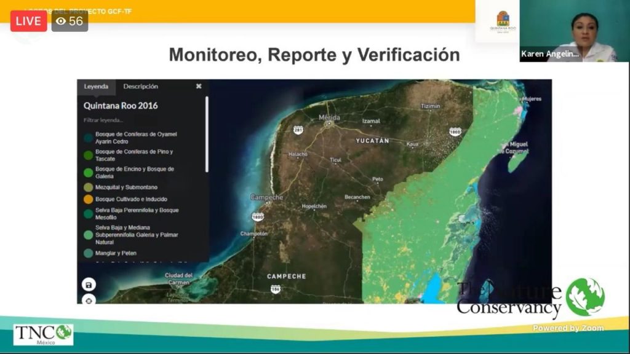Click Bosque de Encino y Galeria entry
The image size is (630, 354).
click(x=134, y=172)
